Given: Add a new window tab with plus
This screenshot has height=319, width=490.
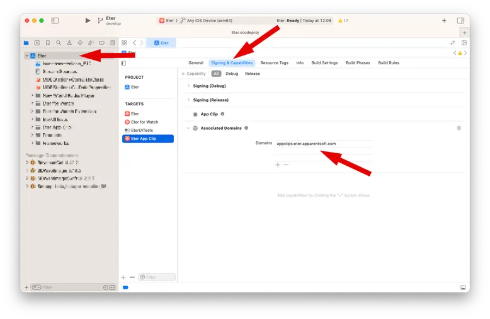Looking at the screenshot, I should [x=464, y=33].
